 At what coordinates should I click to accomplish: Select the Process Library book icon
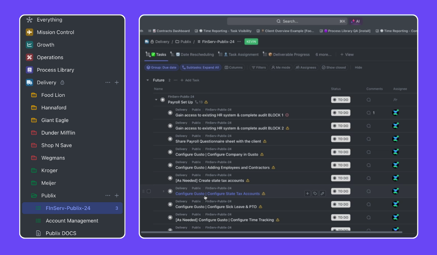29,70
